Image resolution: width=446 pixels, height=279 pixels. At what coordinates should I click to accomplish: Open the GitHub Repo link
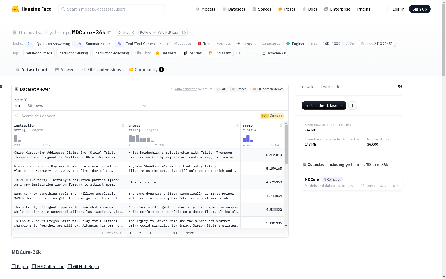coord(83,266)
